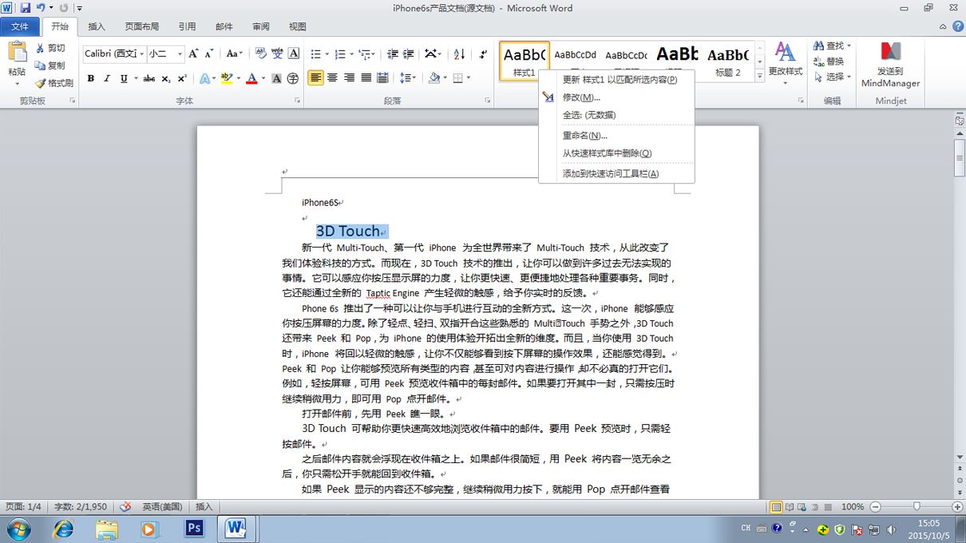Switch to the Page Layout (页面布局) tab
Viewport: 966px width, 543px height.
142,26
